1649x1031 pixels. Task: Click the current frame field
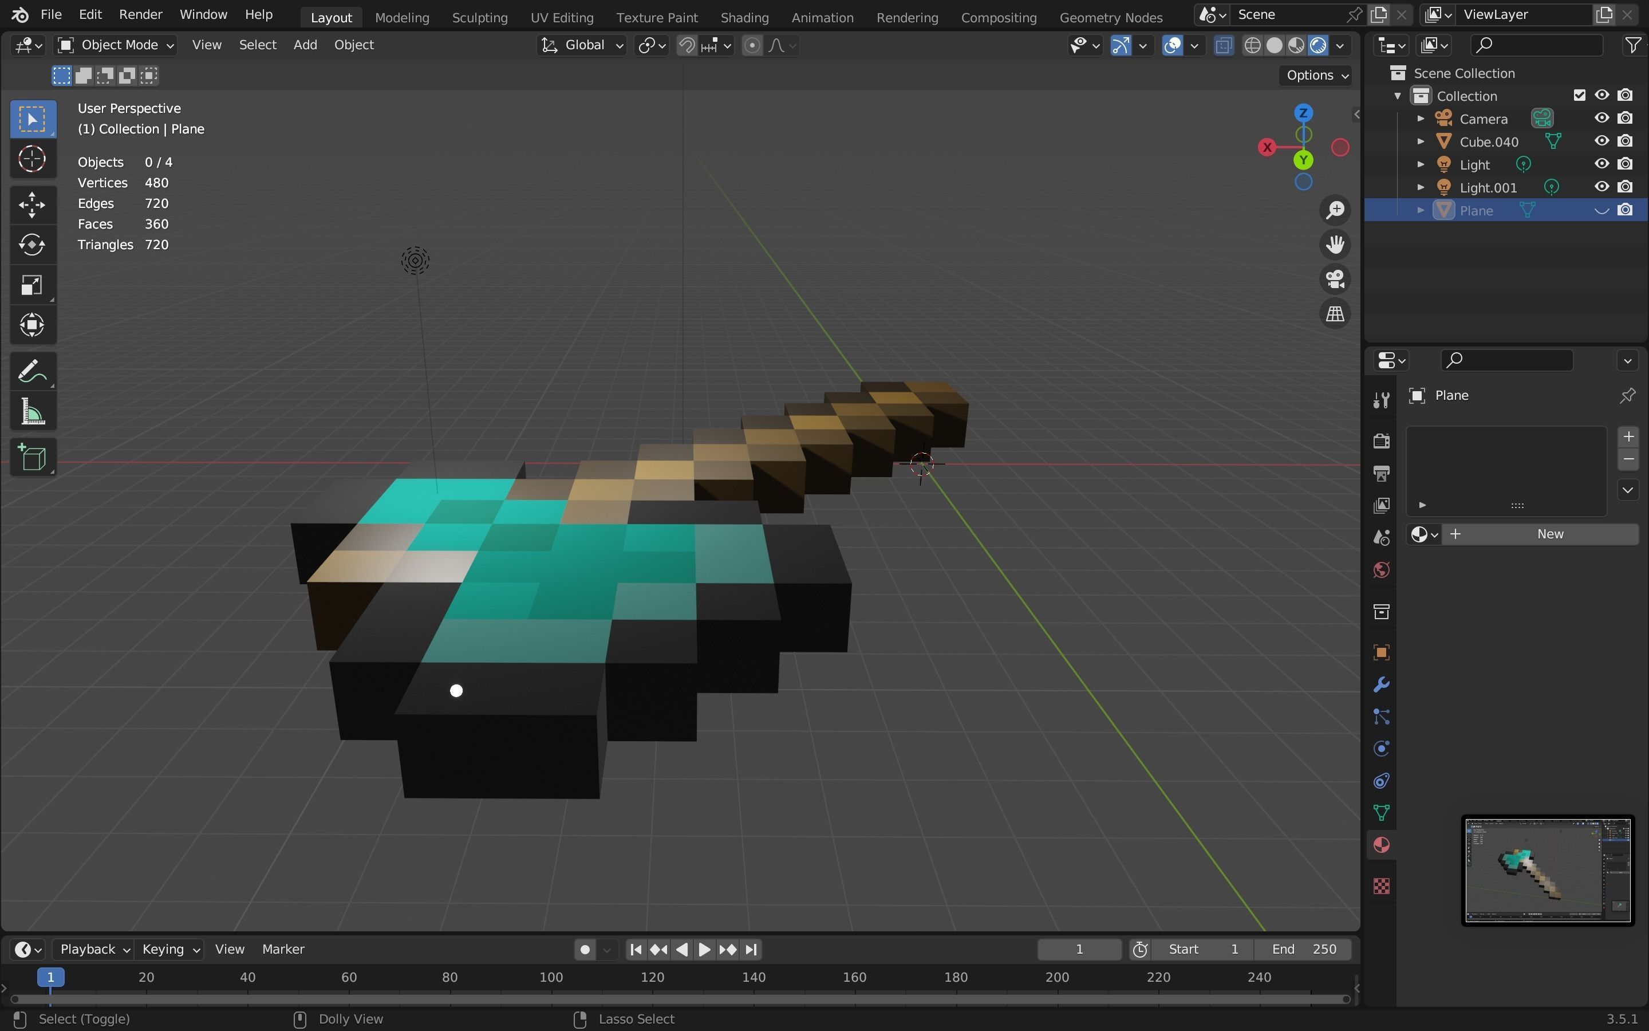pos(1079,949)
